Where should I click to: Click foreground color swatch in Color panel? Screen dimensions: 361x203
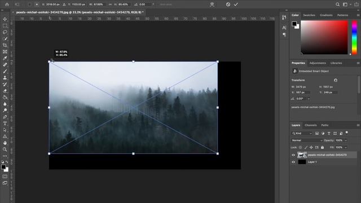coord(294,24)
